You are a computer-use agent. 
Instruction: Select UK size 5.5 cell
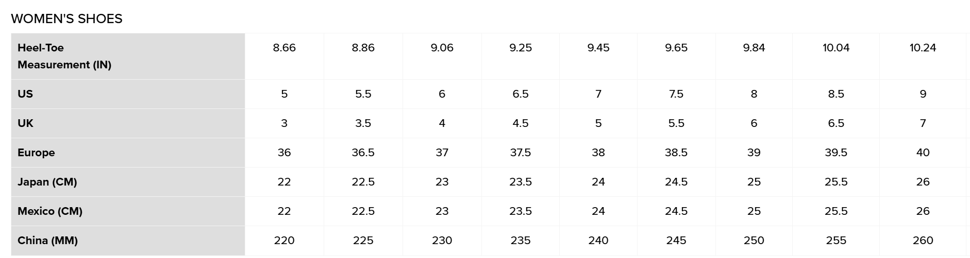click(676, 123)
